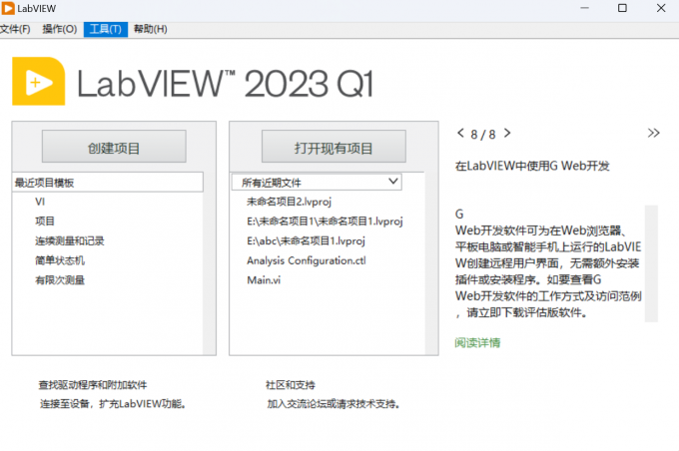Viewport: 679px width, 451px height.
Task: Click the LabVIEW title bar app icon
Action: click(x=8, y=8)
